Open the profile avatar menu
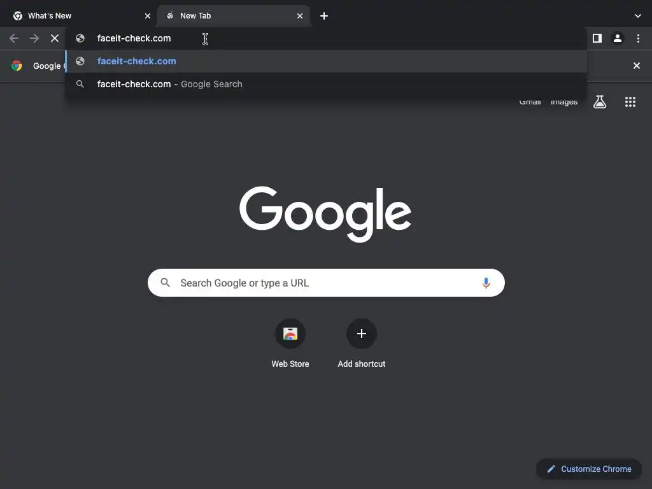This screenshot has height=489, width=652. pos(618,38)
